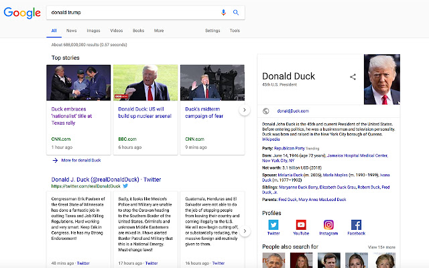Open the Texas rally story thumbnail

click(78, 82)
